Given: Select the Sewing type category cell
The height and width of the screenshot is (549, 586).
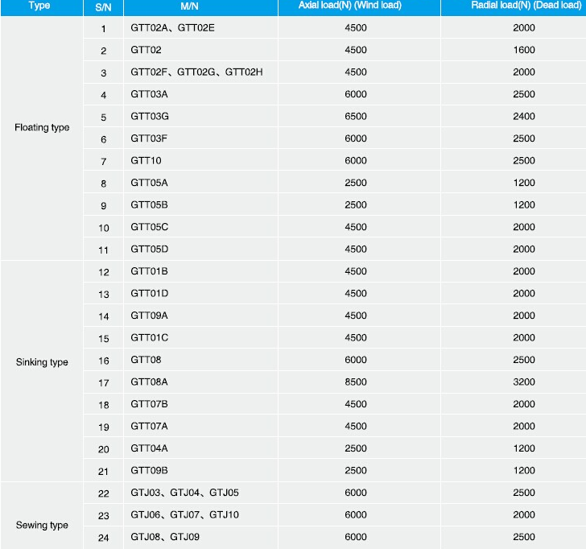Looking at the screenshot, I should [42, 525].
